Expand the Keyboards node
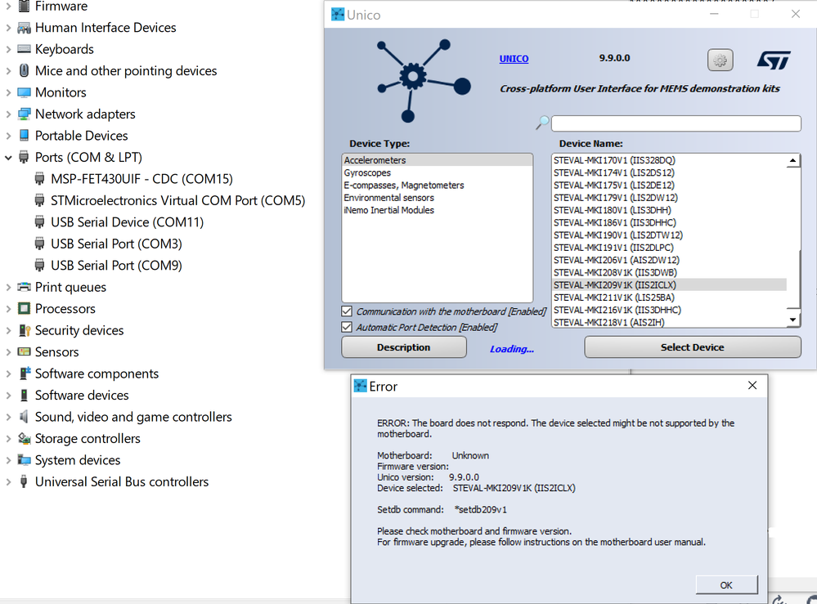 point(8,50)
